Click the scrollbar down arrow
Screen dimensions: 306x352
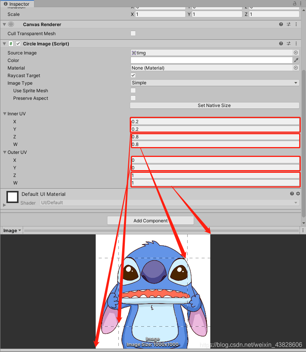[303, 223]
